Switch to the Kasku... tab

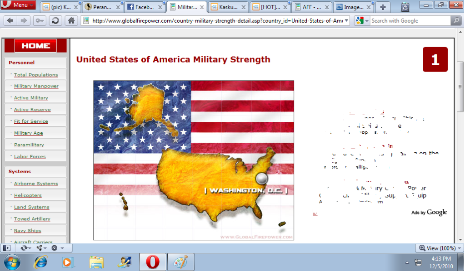click(x=228, y=7)
